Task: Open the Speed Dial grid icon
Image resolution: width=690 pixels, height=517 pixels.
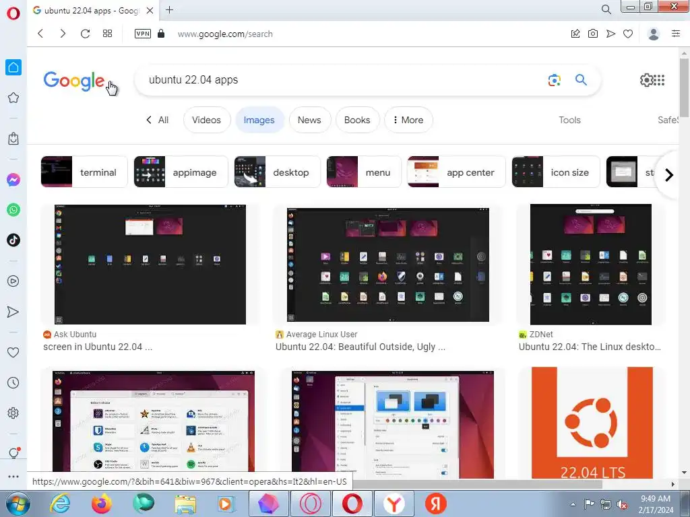Action: coord(107,34)
